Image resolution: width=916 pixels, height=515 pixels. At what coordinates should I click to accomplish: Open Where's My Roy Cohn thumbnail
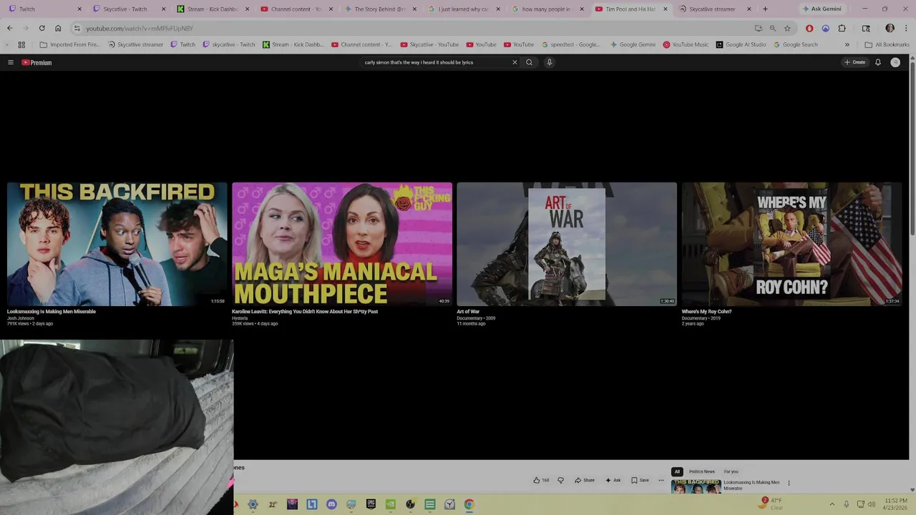tap(791, 244)
